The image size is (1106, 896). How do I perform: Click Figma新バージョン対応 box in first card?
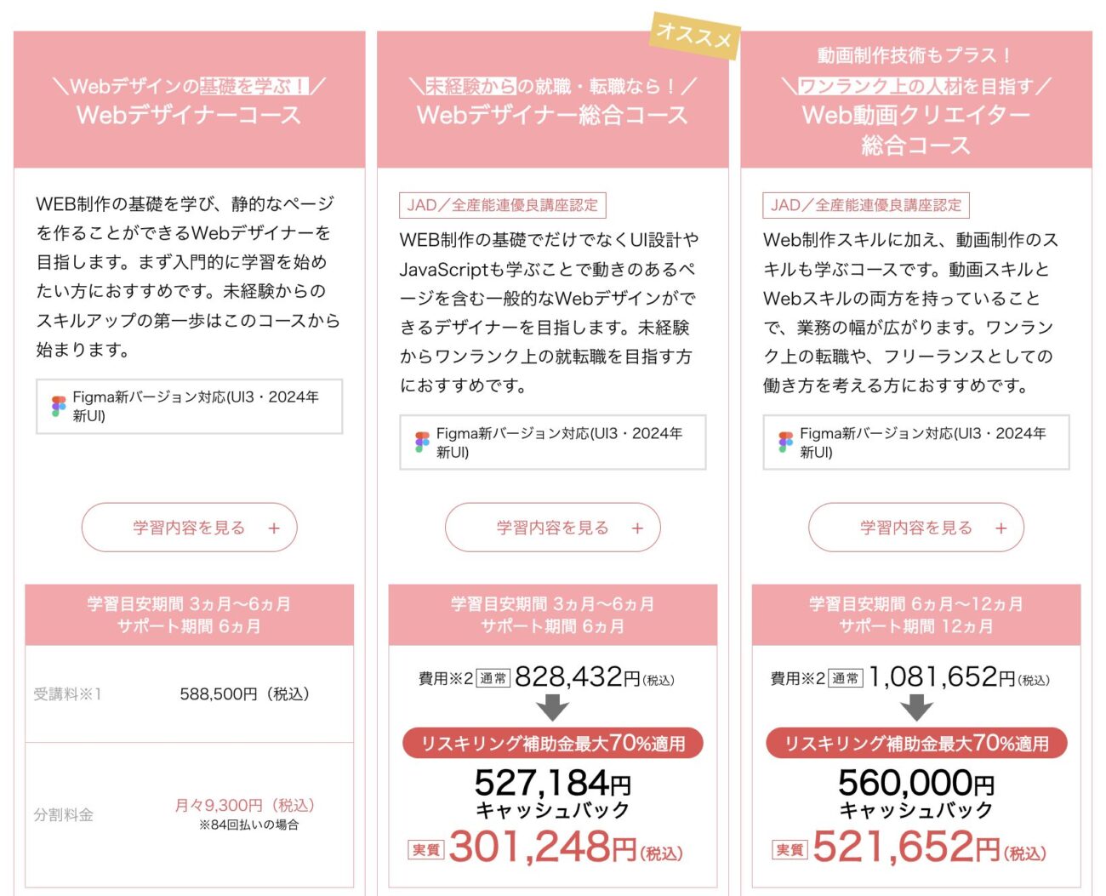point(189,407)
